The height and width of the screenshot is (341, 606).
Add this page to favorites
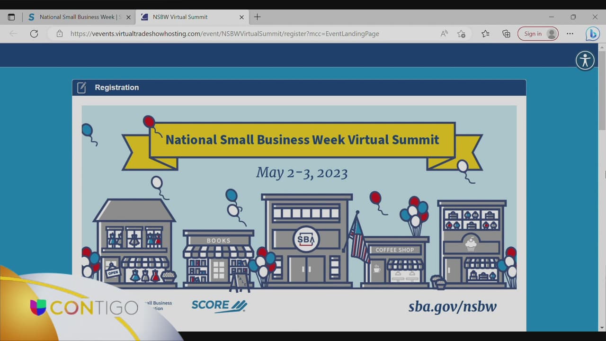pyautogui.click(x=461, y=34)
